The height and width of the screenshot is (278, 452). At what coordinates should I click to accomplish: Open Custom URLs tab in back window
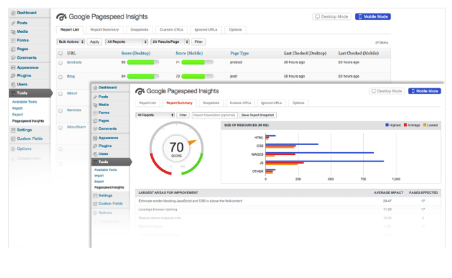[172, 30]
